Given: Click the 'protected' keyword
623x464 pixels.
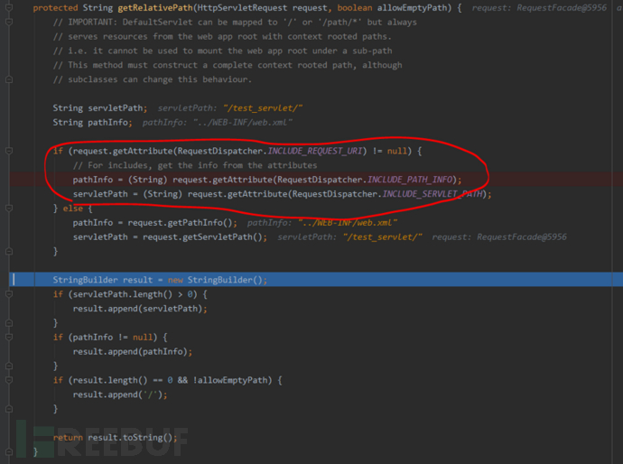Looking at the screenshot, I should (x=56, y=7).
